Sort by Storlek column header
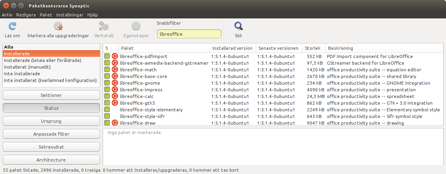 [314, 48]
